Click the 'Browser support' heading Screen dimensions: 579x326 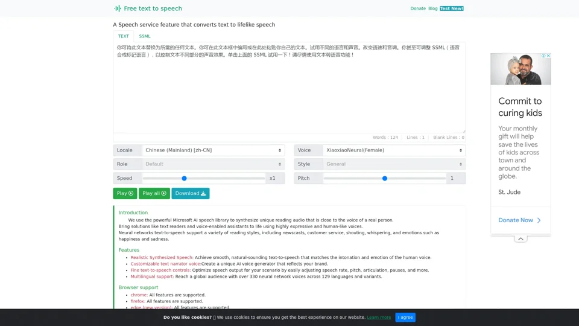click(138, 287)
